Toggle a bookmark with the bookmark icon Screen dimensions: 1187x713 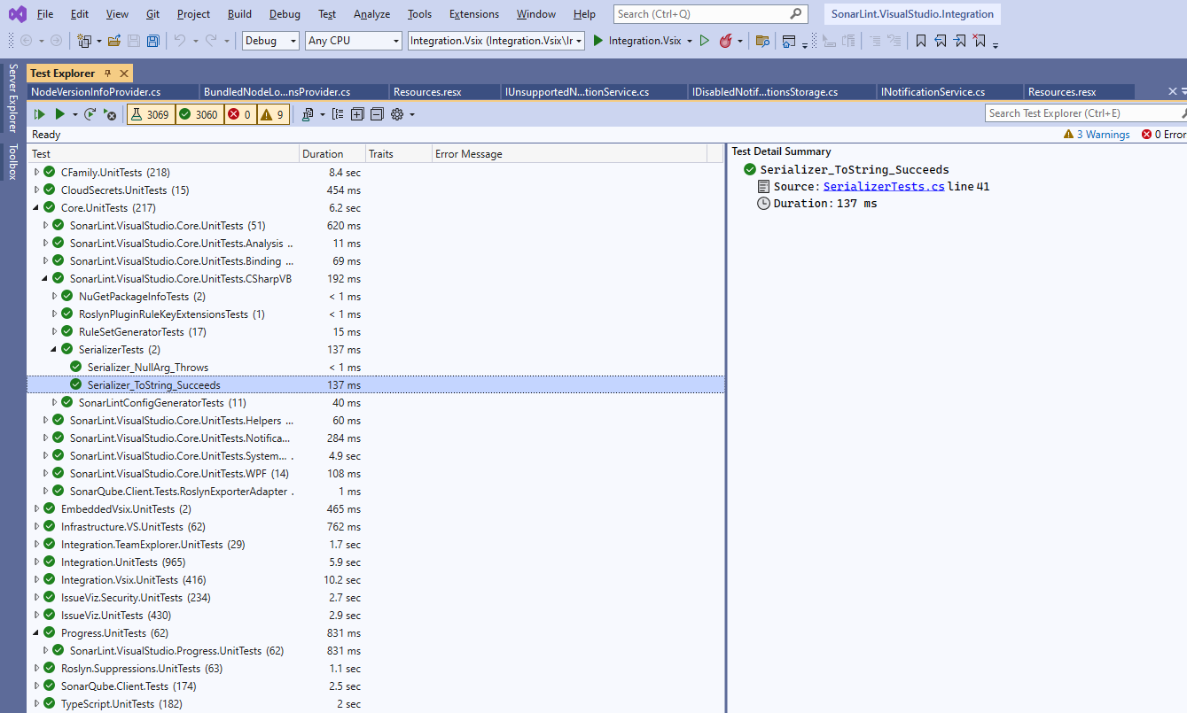point(920,40)
